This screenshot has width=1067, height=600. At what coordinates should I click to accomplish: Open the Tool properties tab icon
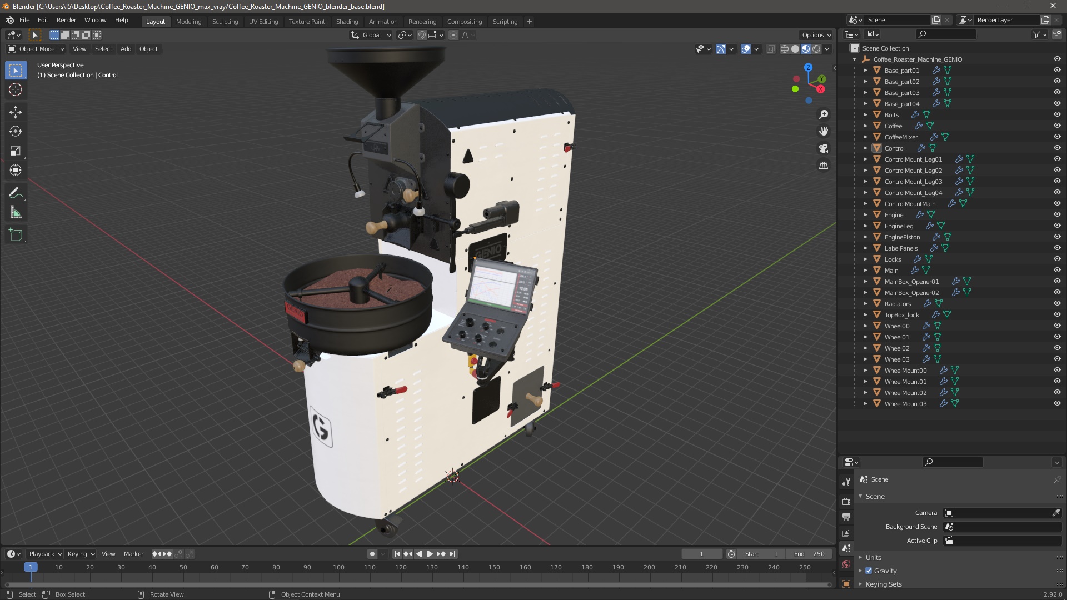coord(846,482)
